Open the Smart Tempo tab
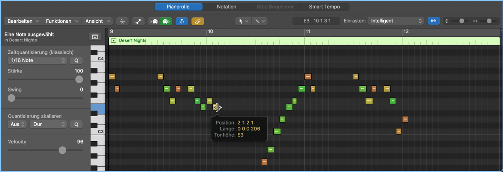The image size is (503, 172). click(x=324, y=7)
